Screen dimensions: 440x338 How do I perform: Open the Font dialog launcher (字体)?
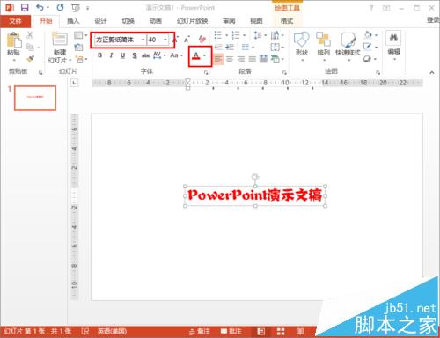pos(207,72)
